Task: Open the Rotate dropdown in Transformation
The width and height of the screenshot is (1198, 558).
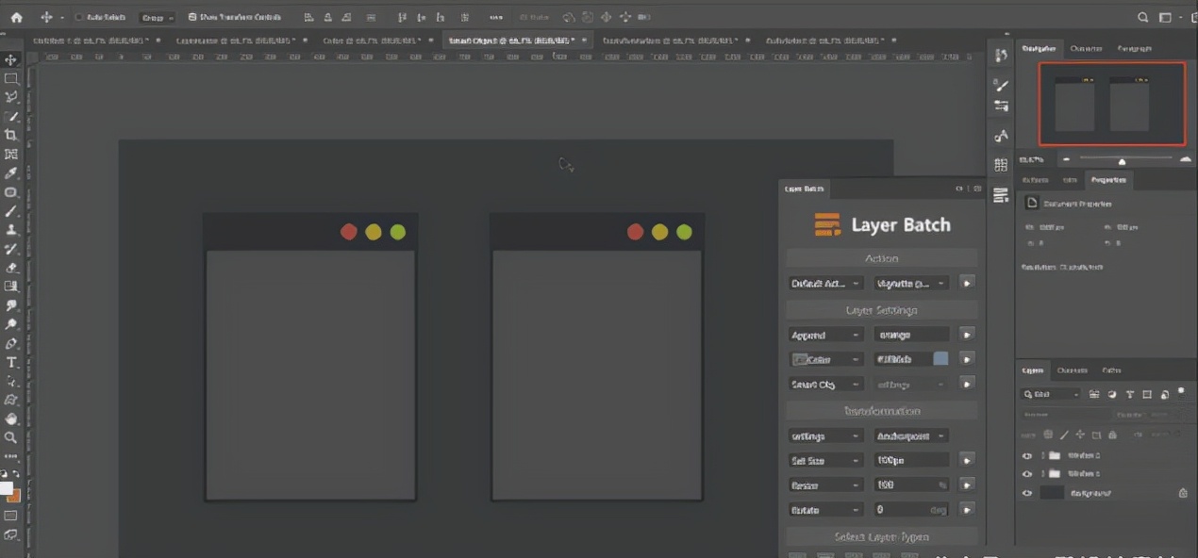Action: click(x=825, y=509)
